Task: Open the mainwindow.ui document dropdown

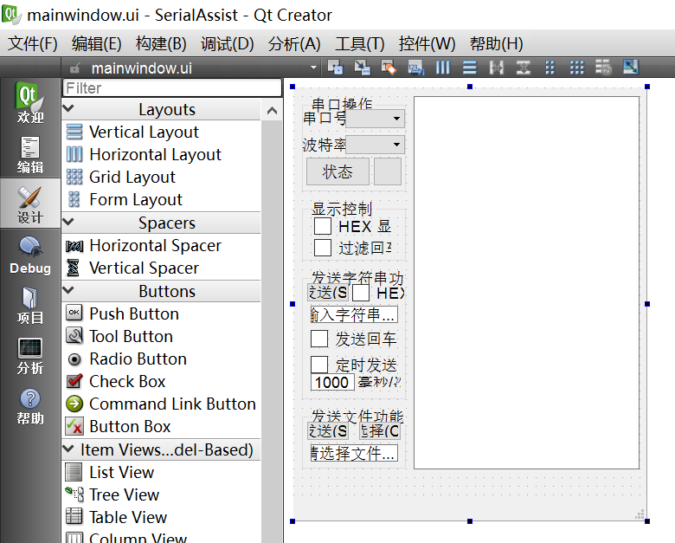Action: [313, 68]
